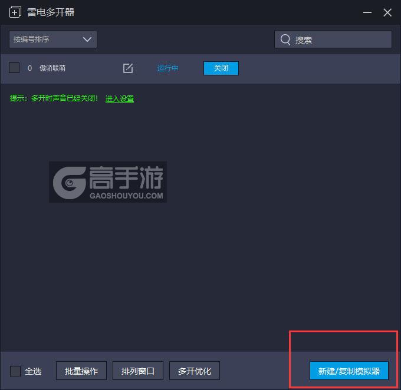Click the 运行中 status text
This screenshot has height=390, width=401.
(167, 68)
